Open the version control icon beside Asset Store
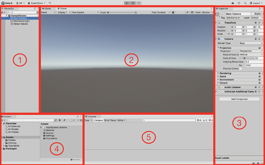 50,3
